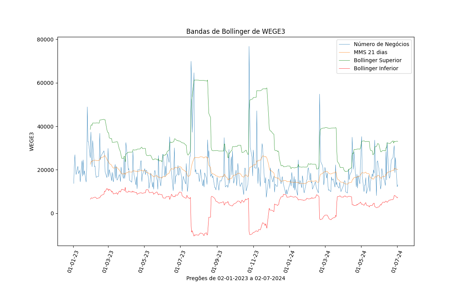Click the orange line sample beside MMS 21 dias
This screenshot has width=460, height=307.
[x=344, y=52]
